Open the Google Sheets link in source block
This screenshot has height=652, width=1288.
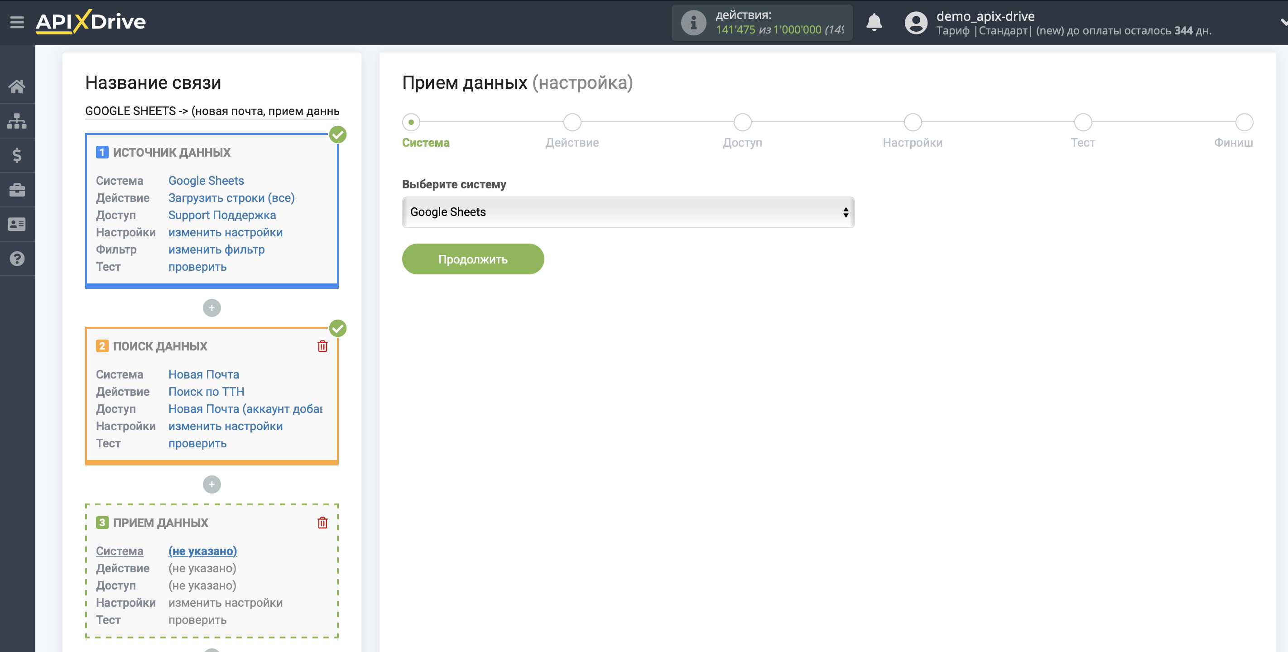click(206, 181)
